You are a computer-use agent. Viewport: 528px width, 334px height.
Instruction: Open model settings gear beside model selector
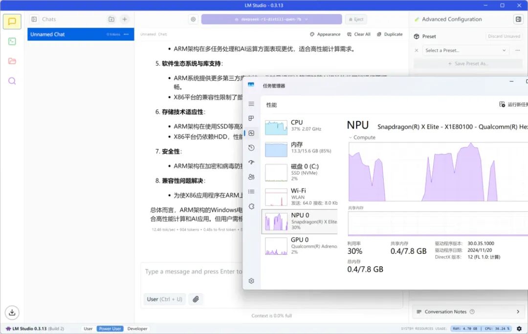pyautogui.click(x=193, y=20)
